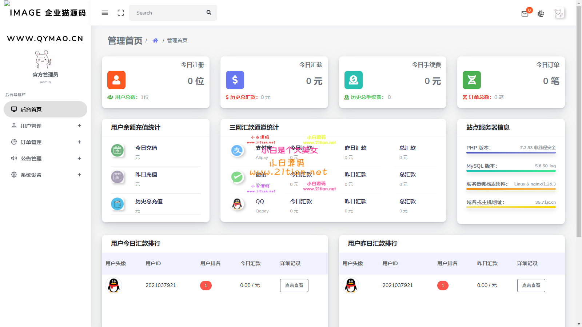Click the orange user registration icon
This screenshot has height=327, width=582.
pyautogui.click(x=116, y=80)
